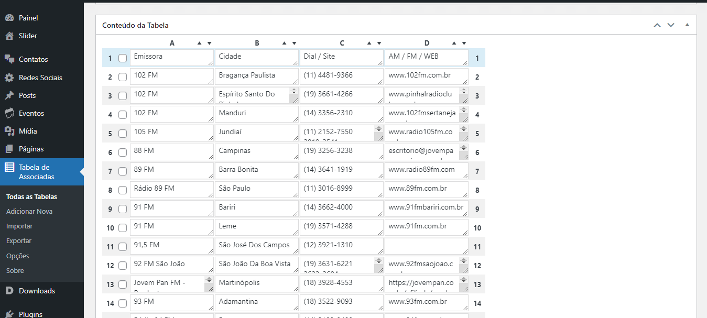Click scrollbar in Jovem Pan FM station cell
This screenshot has height=318, width=707.
pyautogui.click(x=209, y=284)
